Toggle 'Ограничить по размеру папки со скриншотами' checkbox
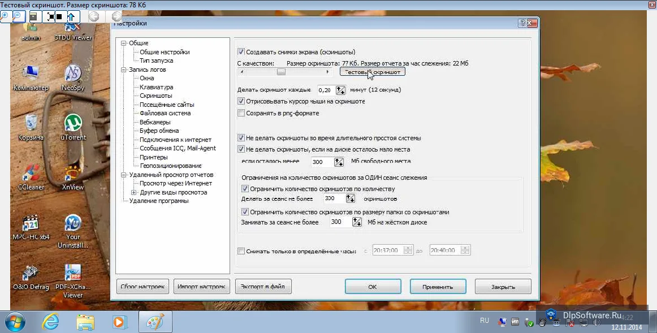 (x=245, y=212)
